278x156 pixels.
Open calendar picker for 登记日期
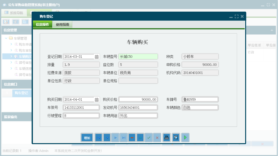point(97,57)
